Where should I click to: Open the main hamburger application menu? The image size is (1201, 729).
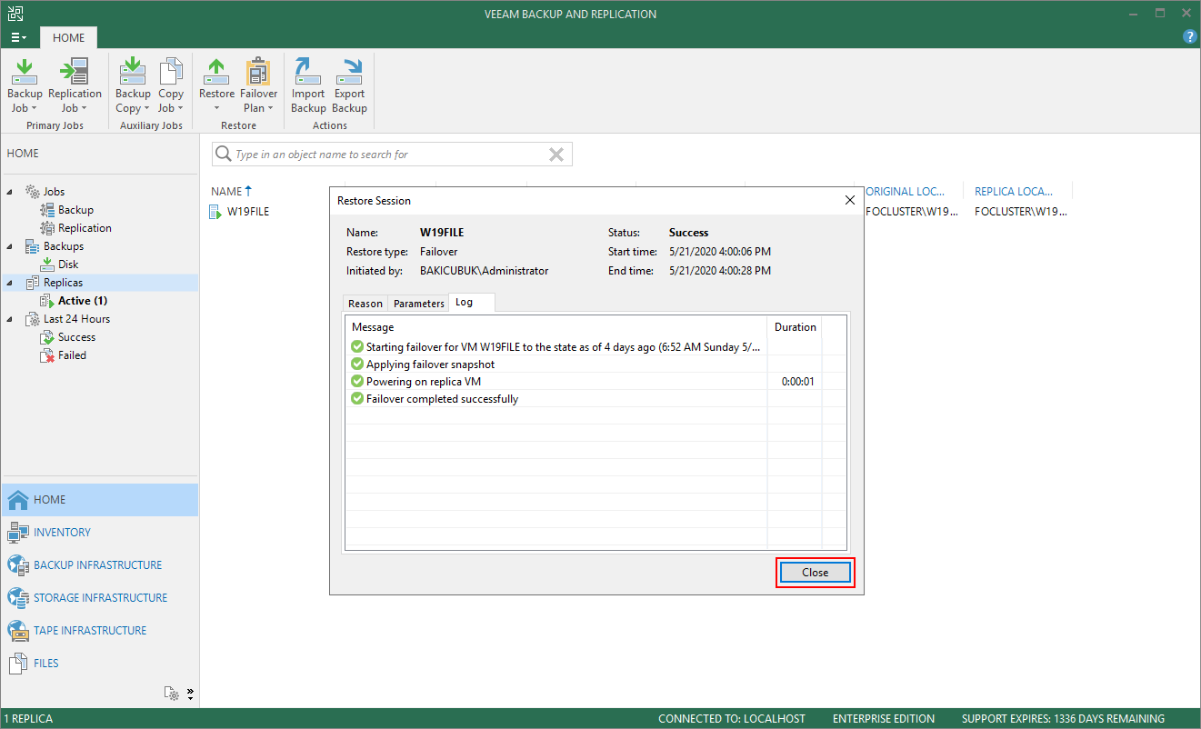pos(18,37)
